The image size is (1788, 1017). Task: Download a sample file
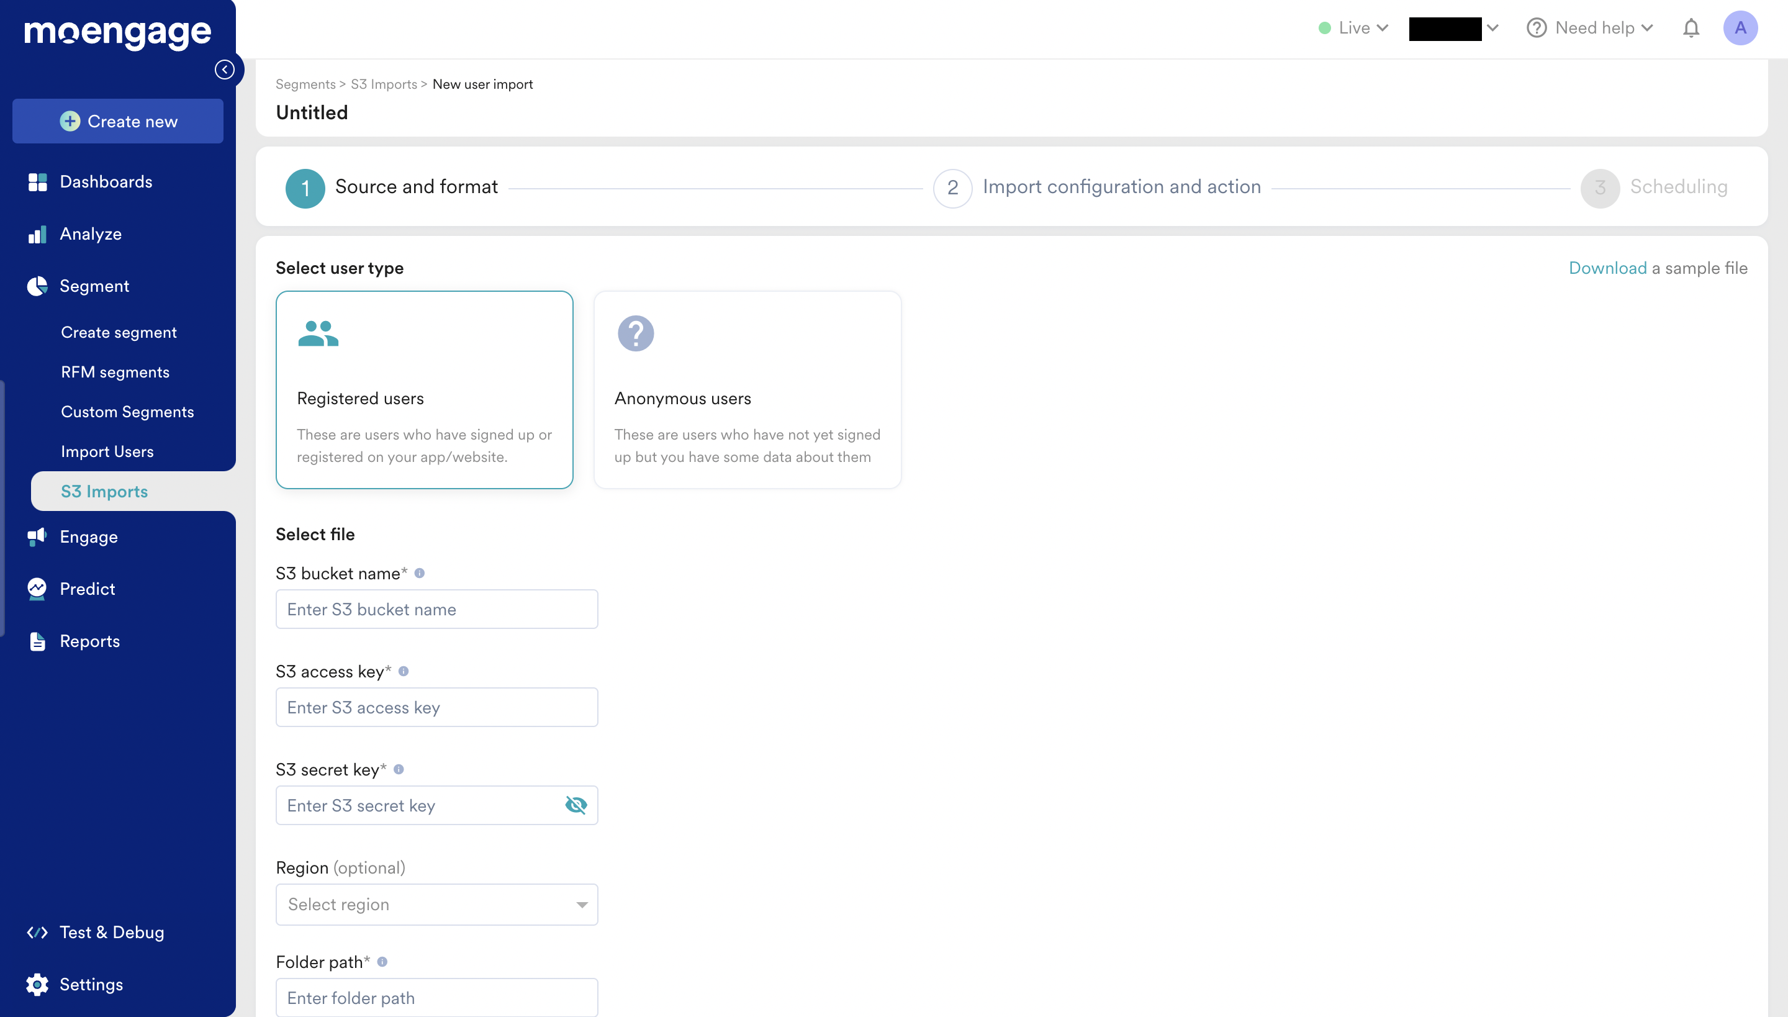(x=1608, y=268)
